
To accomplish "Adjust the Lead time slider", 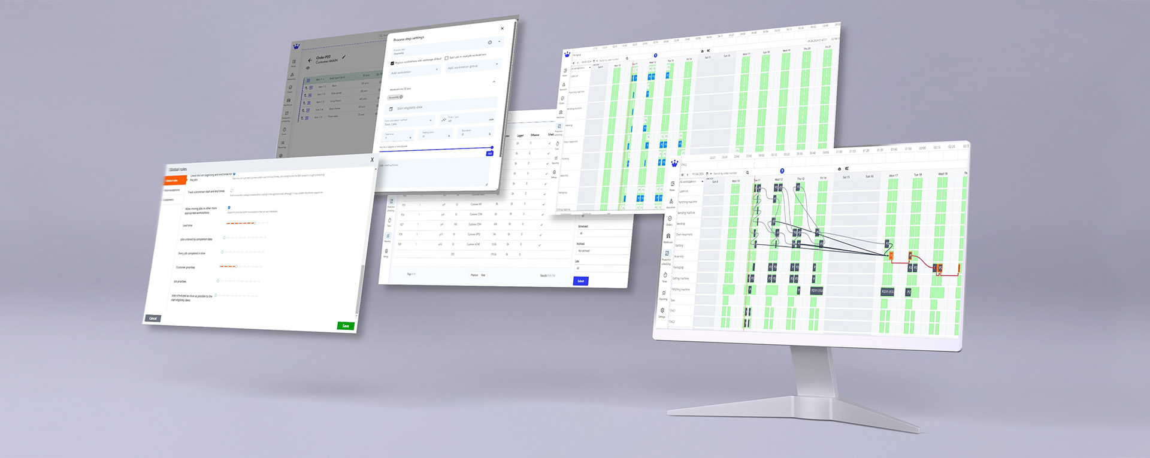I will 247,223.
